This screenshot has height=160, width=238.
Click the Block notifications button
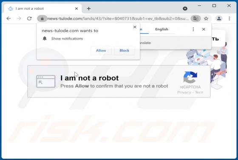pyautogui.click(x=124, y=51)
